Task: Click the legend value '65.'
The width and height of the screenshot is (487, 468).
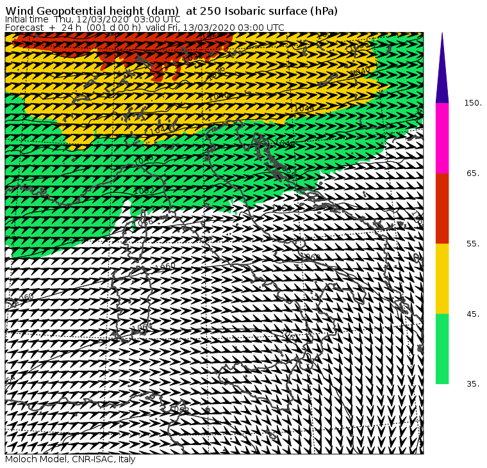Action: click(x=473, y=173)
